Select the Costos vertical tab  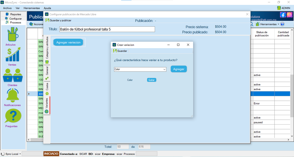(x=47, y=89)
